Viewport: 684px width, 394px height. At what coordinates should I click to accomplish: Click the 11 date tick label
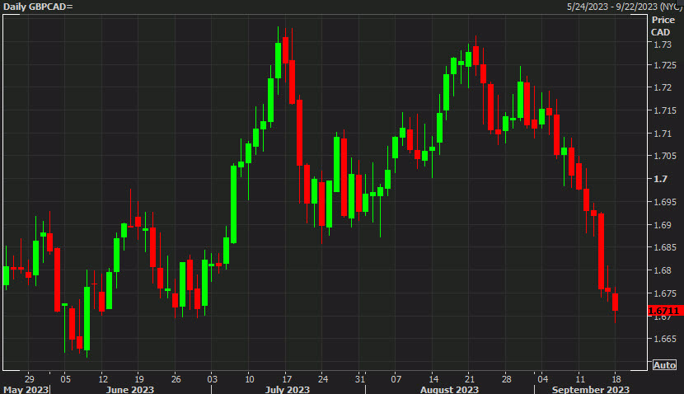pyautogui.click(x=579, y=378)
